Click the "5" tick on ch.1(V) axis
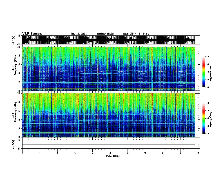 [19, 36]
